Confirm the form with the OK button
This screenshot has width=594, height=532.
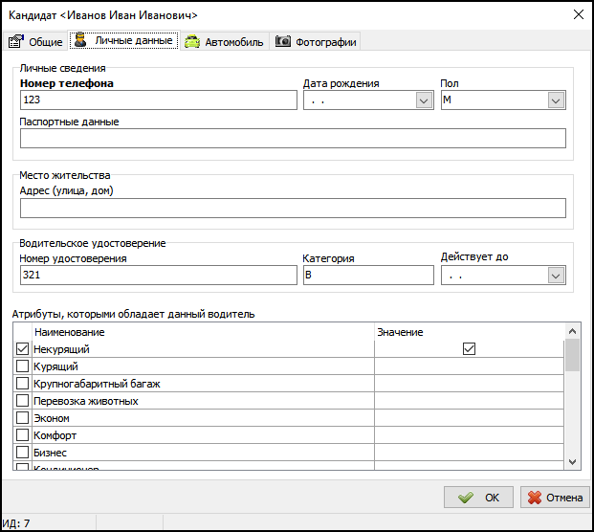[479, 498]
